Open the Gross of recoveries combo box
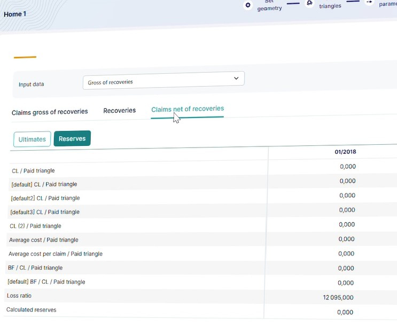The width and height of the screenshot is (397, 327). point(163,82)
